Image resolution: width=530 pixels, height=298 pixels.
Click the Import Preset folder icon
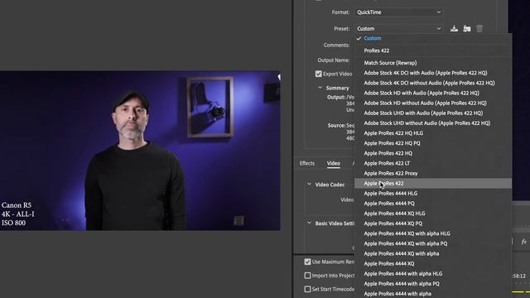coord(467,29)
